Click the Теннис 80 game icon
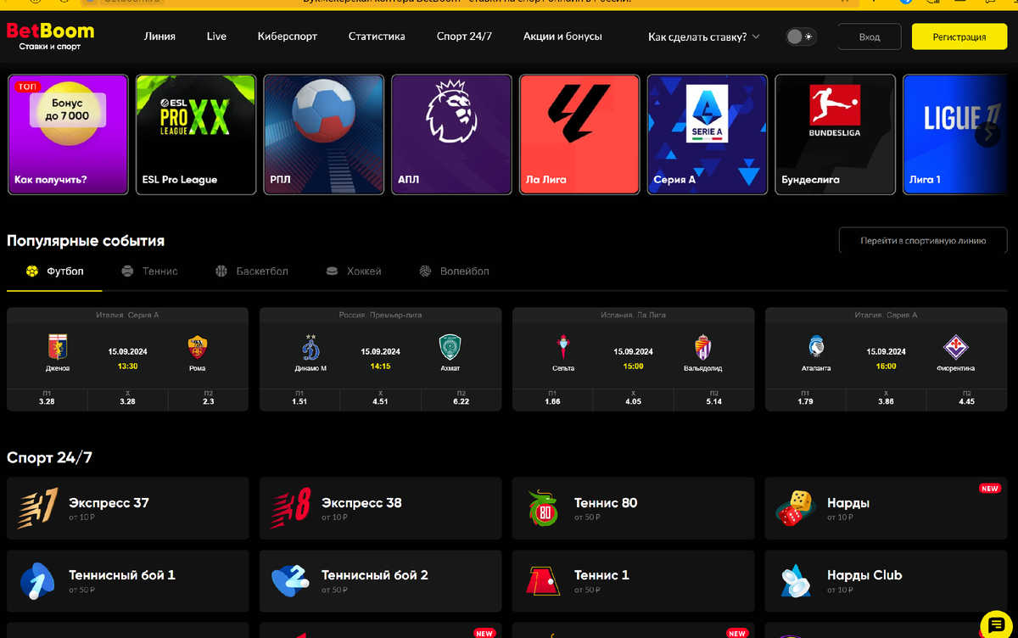Image resolution: width=1018 pixels, height=638 pixels. pos(544,508)
